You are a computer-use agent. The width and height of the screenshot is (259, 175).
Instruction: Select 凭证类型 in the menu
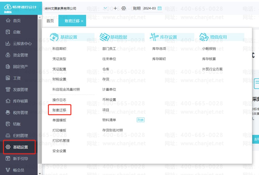(59, 59)
